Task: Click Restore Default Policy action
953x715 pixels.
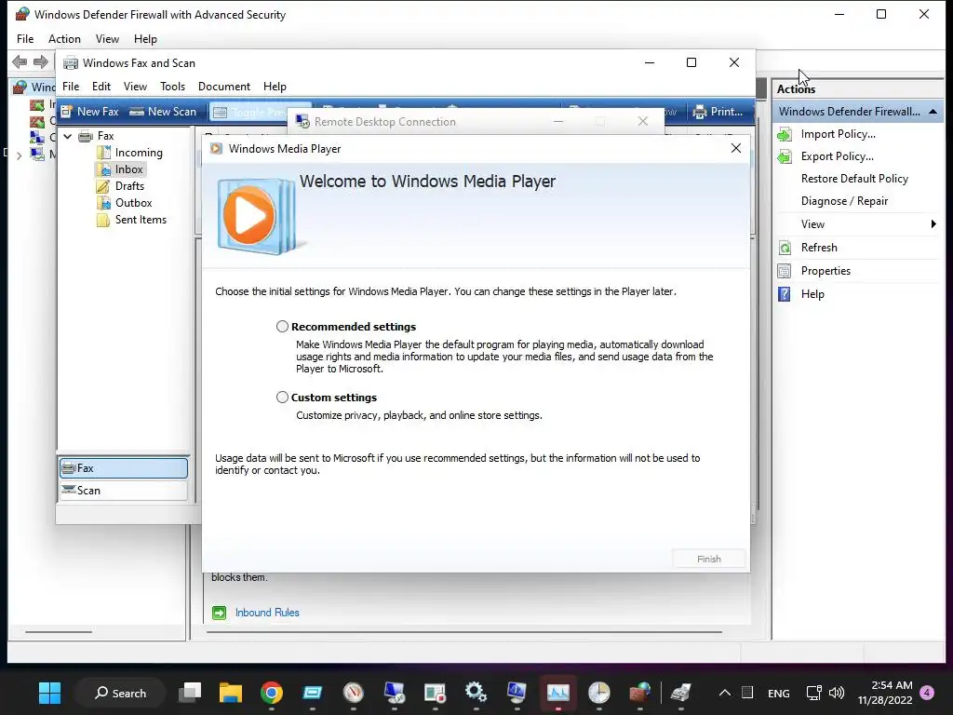Action: [854, 178]
